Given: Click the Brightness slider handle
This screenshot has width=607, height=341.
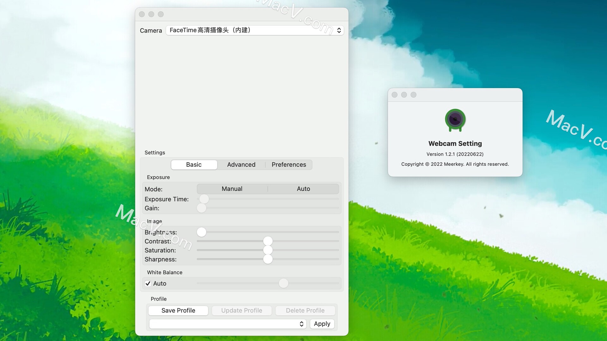Looking at the screenshot, I should point(201,232).
